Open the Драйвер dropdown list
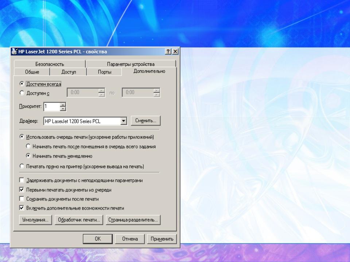 (124, 121)
